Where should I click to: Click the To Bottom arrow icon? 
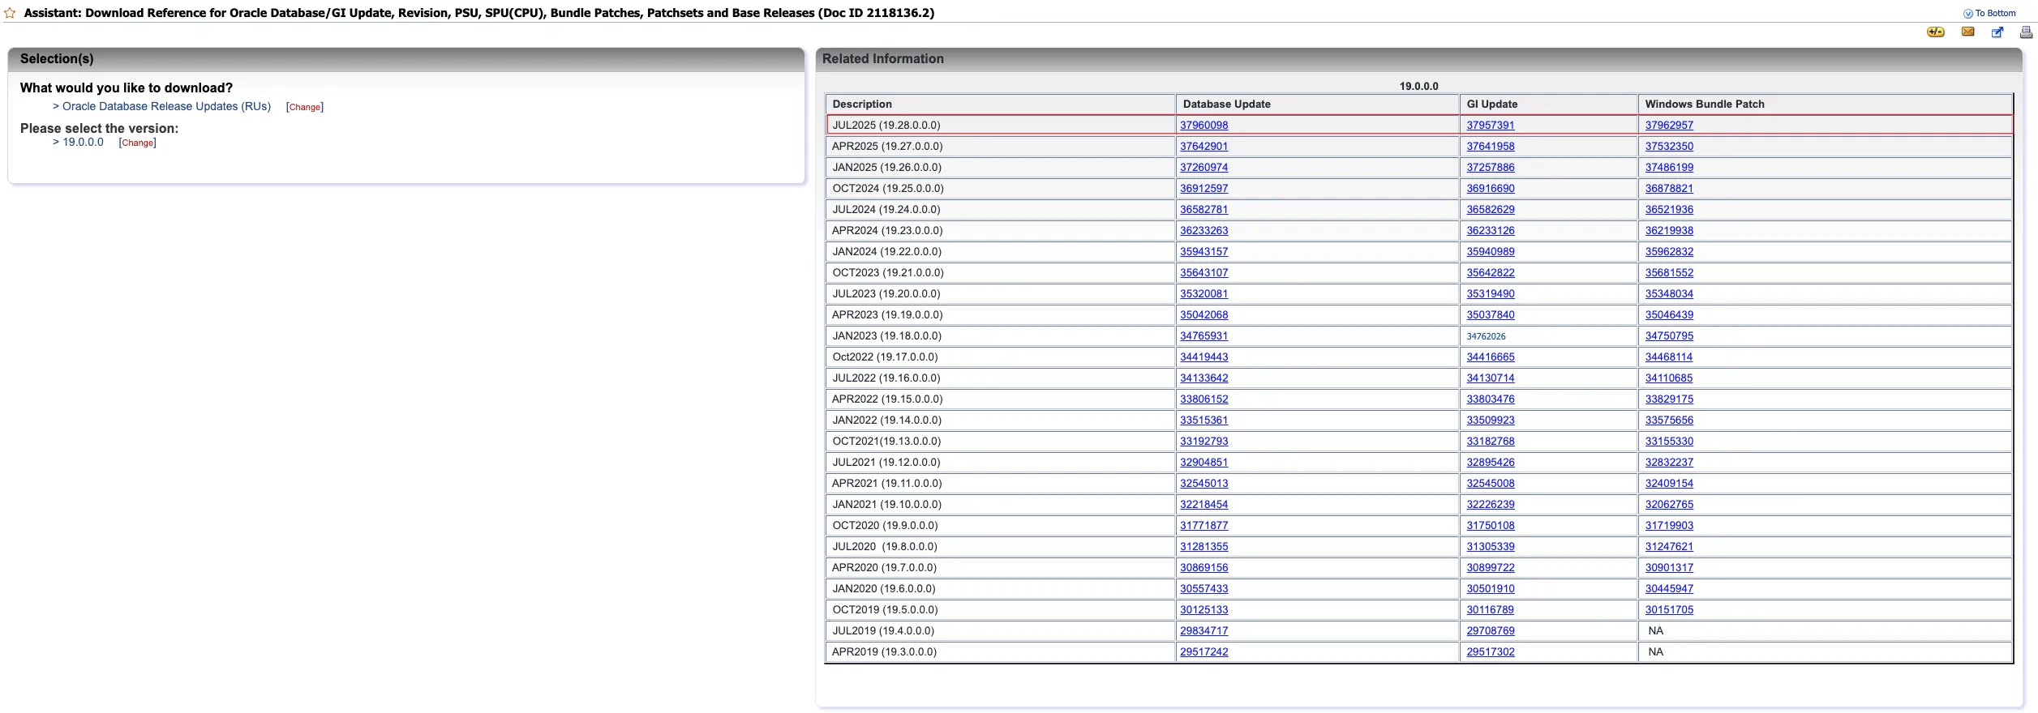click(1967, 14)
